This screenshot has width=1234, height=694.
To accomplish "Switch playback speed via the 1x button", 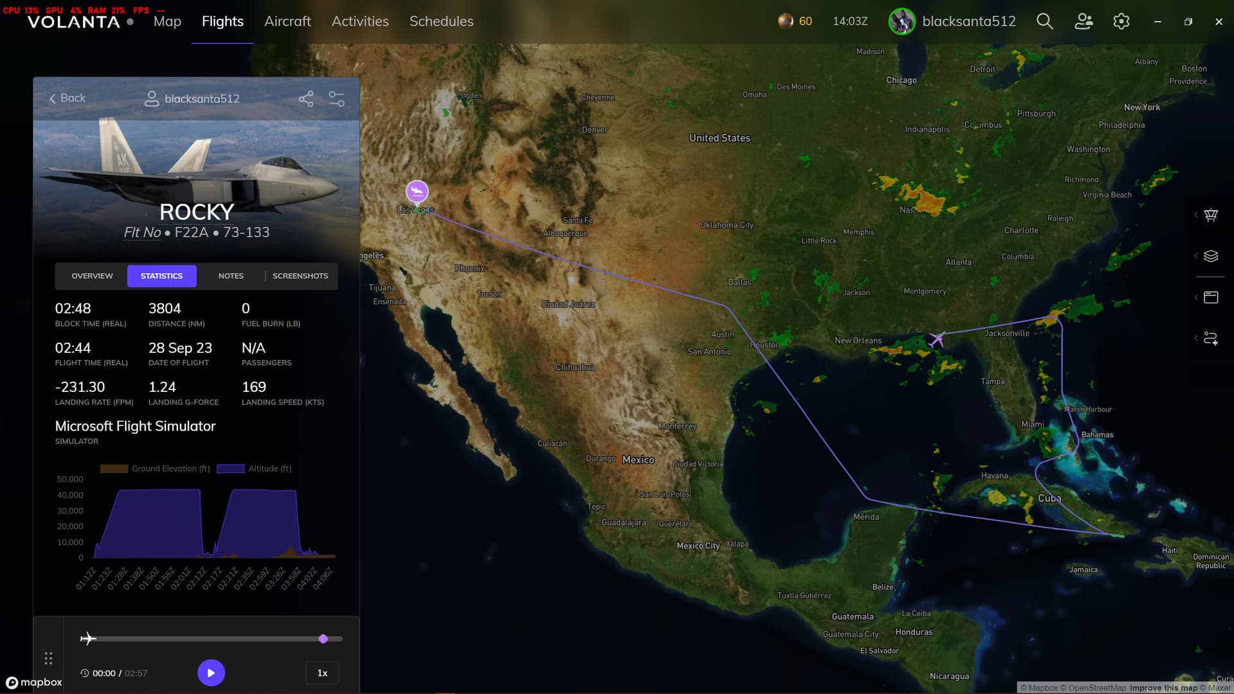I will pyautogui.click(x=321, y=673).
